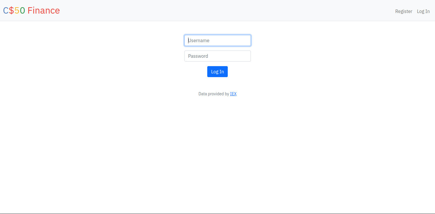Open Log In from the navbar
The image size is (435, 214).
tap(423, 11)
